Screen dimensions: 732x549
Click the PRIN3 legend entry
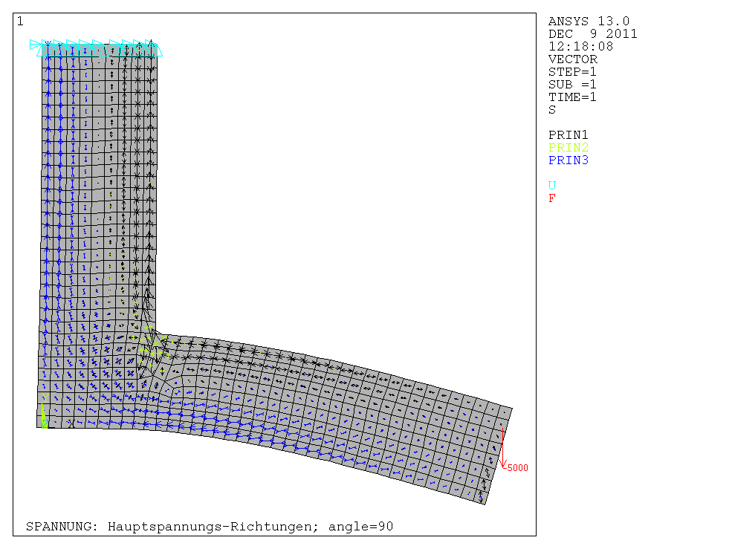click(x=569, y=160)
